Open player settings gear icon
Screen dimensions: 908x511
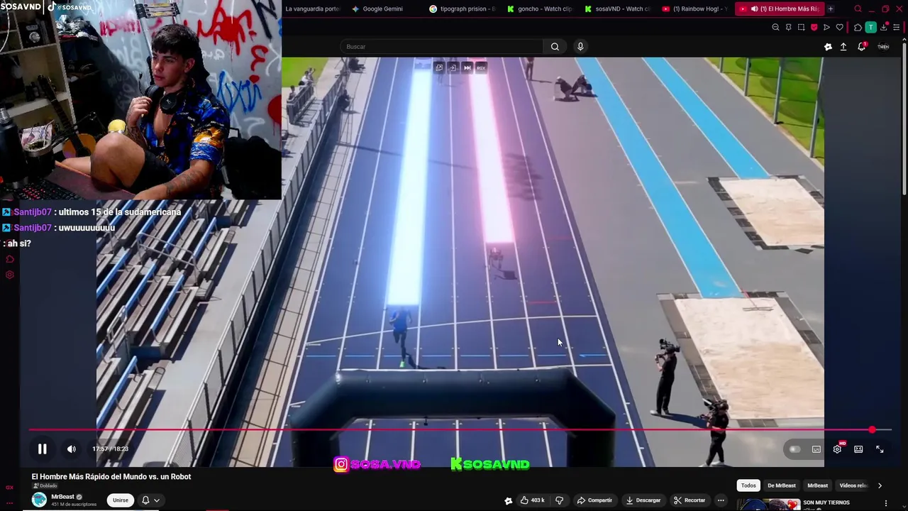[838, 449]
